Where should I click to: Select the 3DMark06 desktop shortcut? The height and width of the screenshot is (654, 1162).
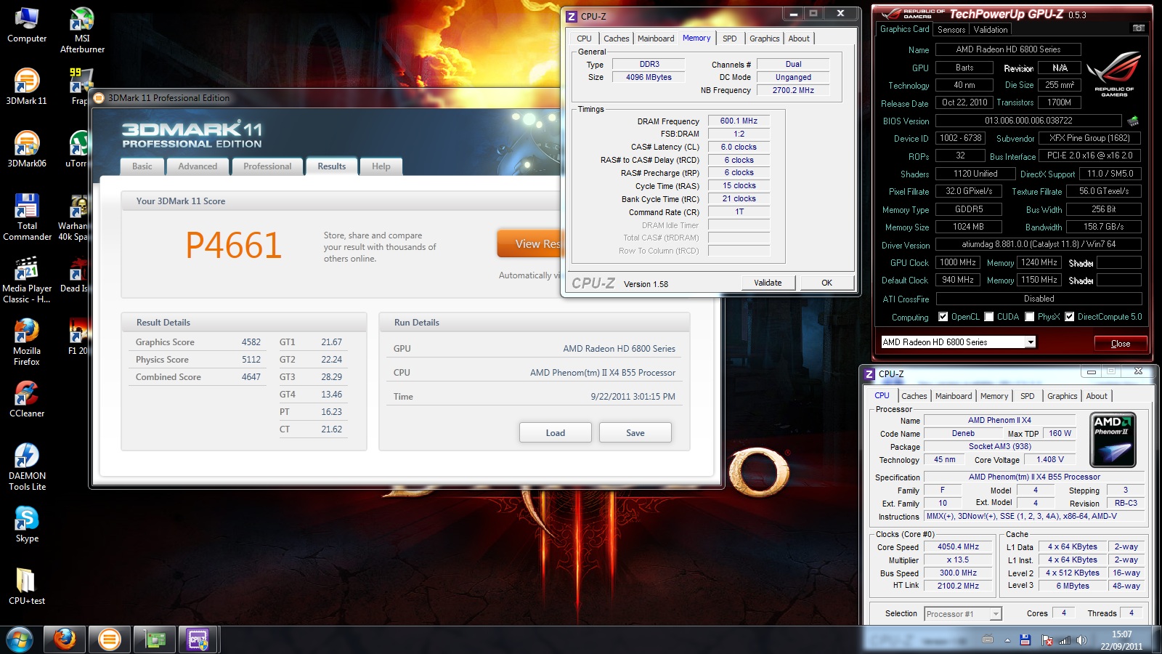coord(27,150)
